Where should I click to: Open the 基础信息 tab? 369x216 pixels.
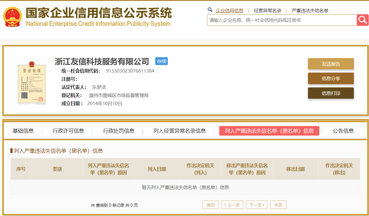[23, 131]
